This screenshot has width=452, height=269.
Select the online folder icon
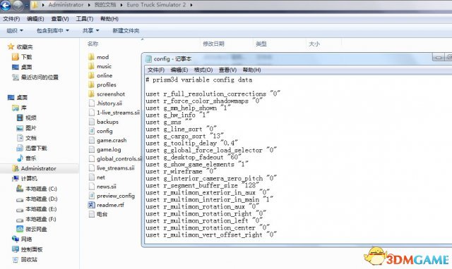(91, 75)
